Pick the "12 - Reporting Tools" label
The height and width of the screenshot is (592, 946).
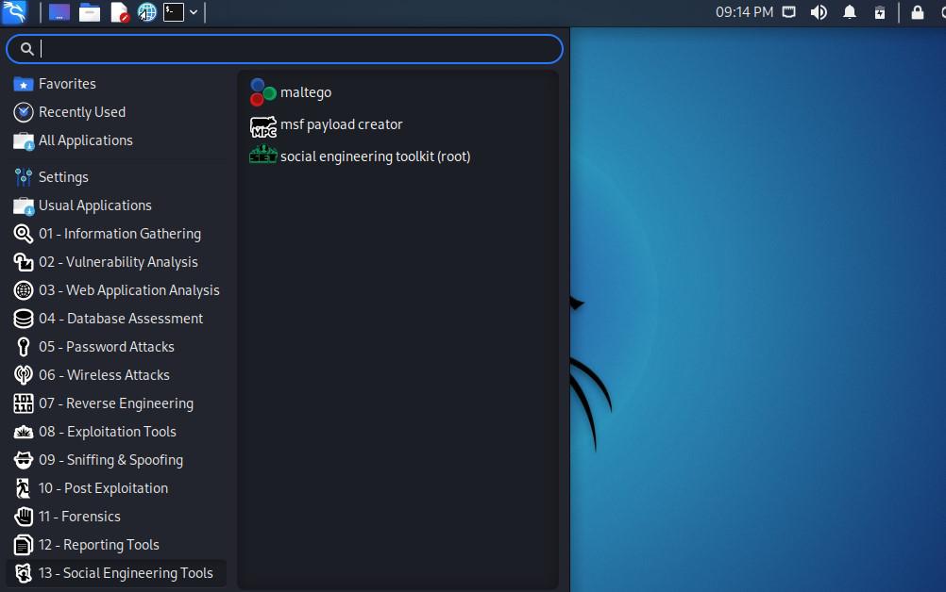(98, 545)
